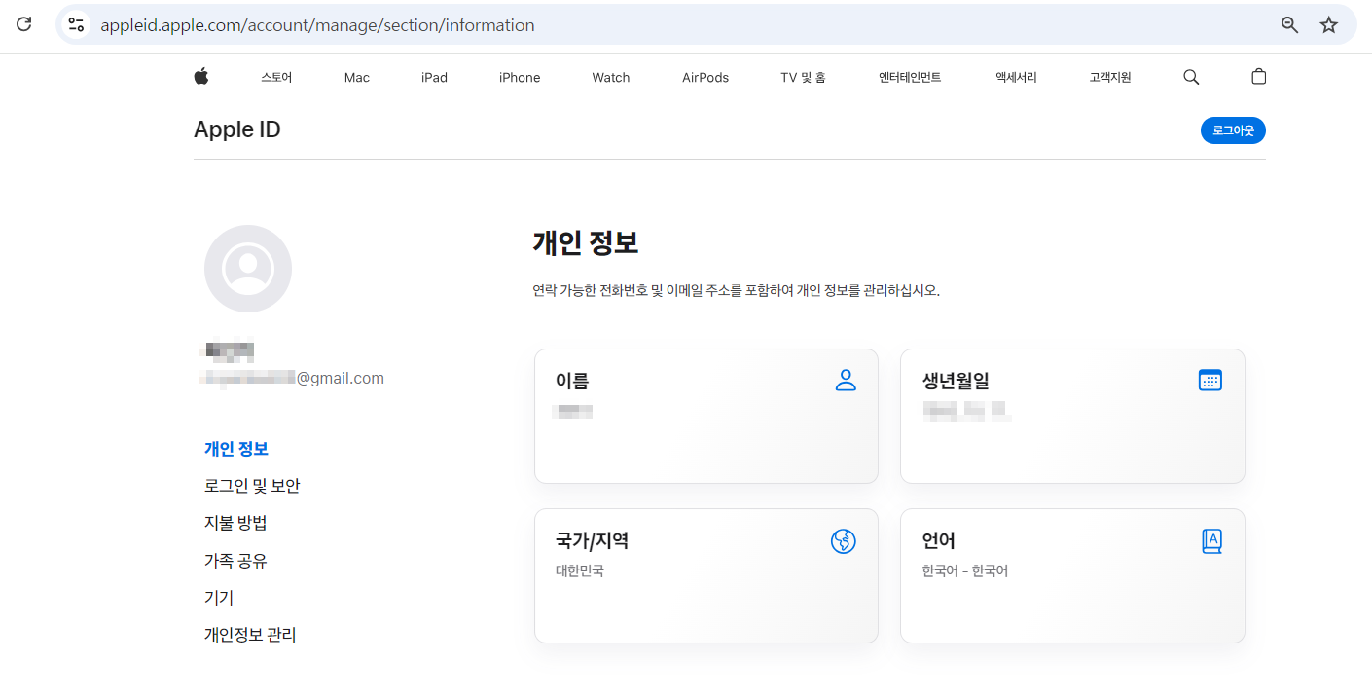Click the 대한민국 text
The height and width of the screenshot is (698, 1372).
pos(580,571)
